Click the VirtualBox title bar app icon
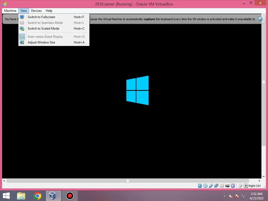The width and height of the screenshot is (268, 201). click(5, 4)
